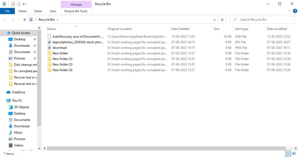Image resolution: width=298 pixels, height=157 pixels.
Task: Click the horizontal scrollbar left arrow
Action: (x=45, y=148)
